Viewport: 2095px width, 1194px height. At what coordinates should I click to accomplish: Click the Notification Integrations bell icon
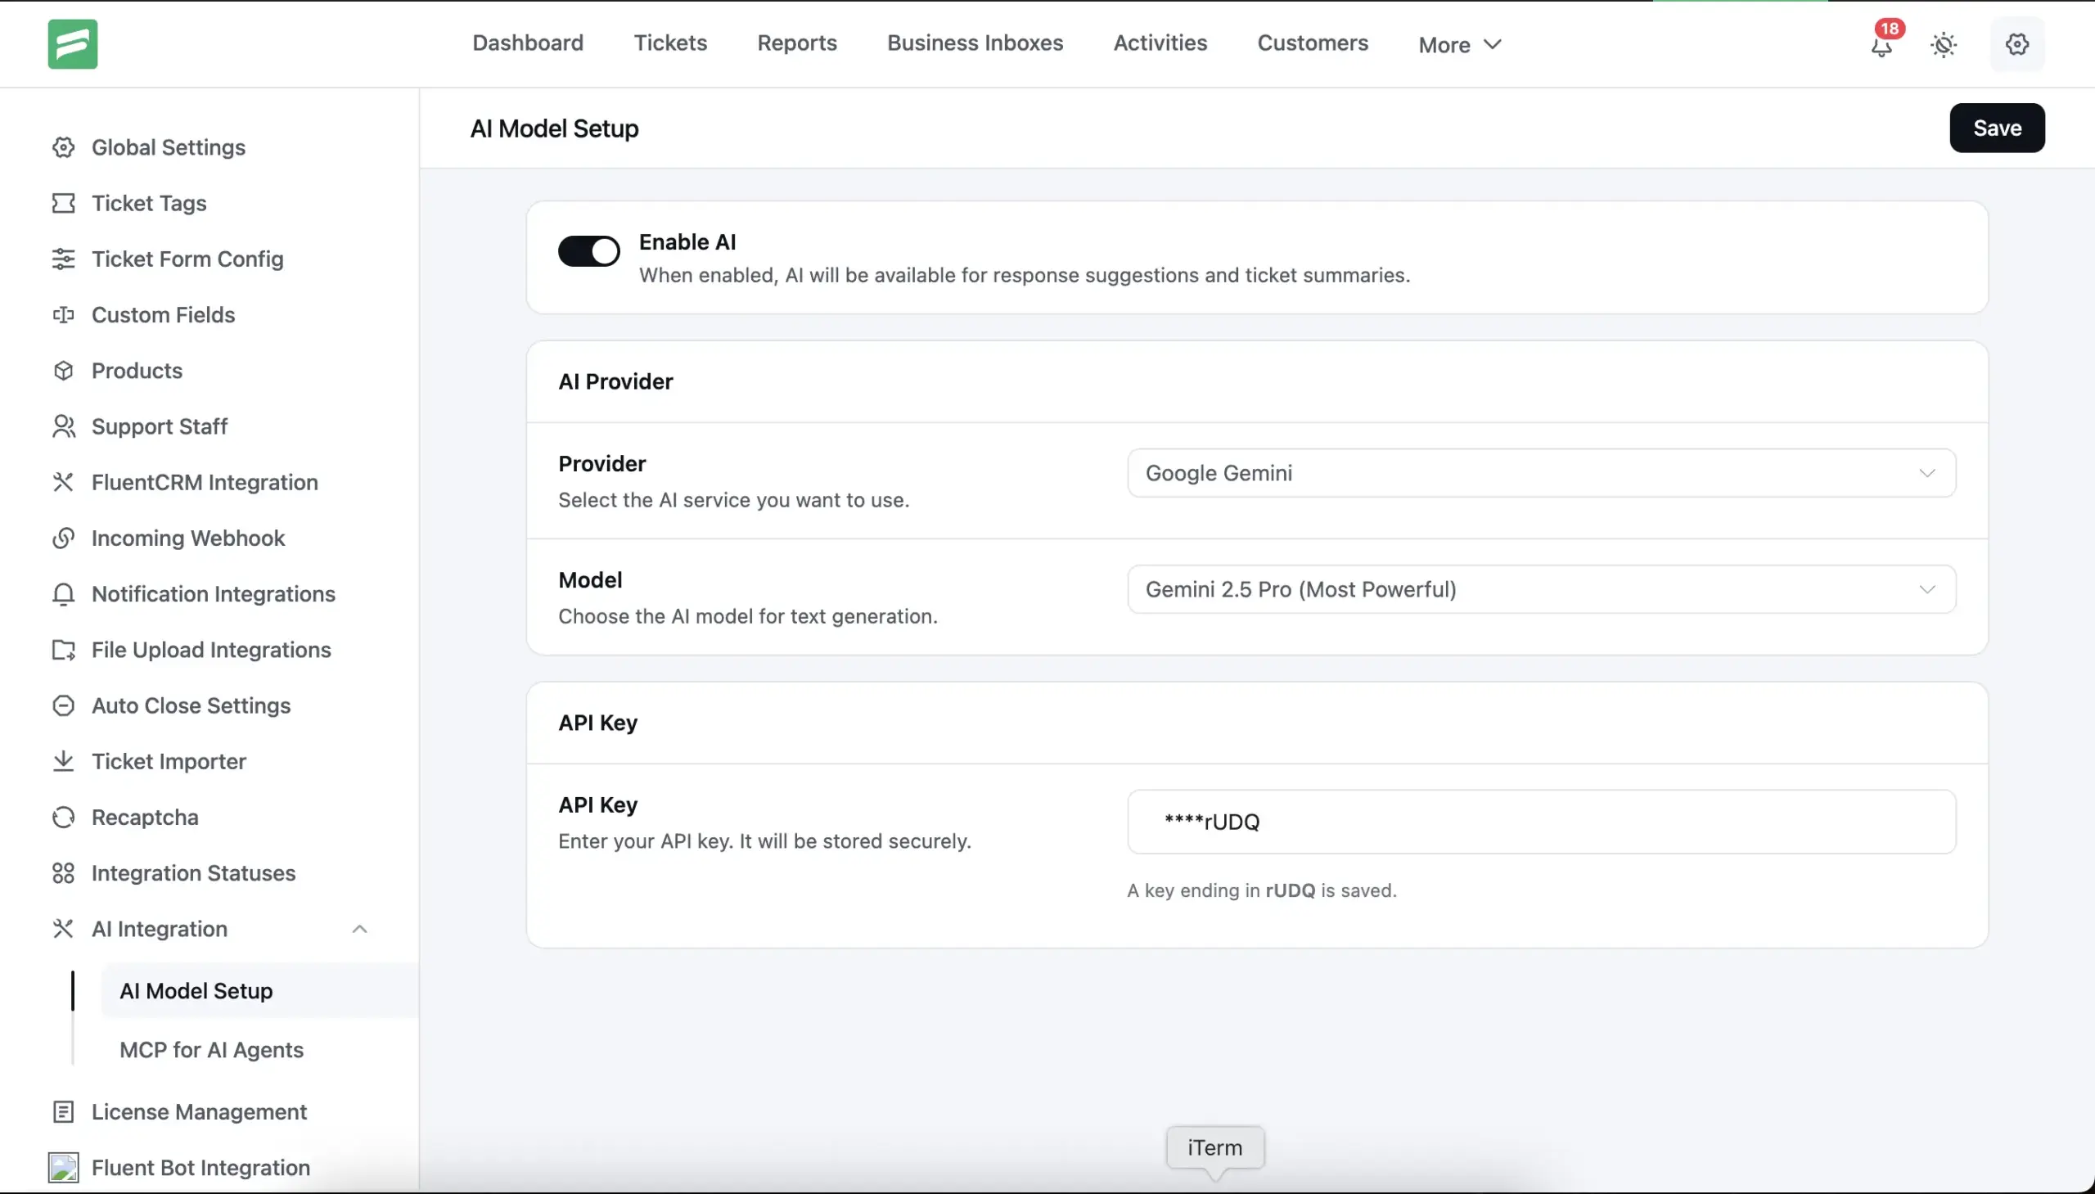(63, 593)
